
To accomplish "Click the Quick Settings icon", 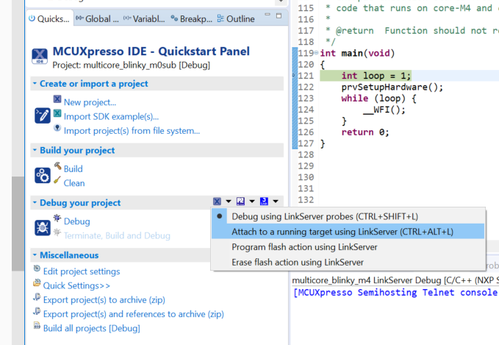I will [37, 282].
